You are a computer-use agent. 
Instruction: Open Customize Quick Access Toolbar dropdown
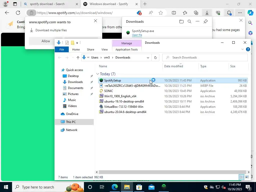click(77, 43)
